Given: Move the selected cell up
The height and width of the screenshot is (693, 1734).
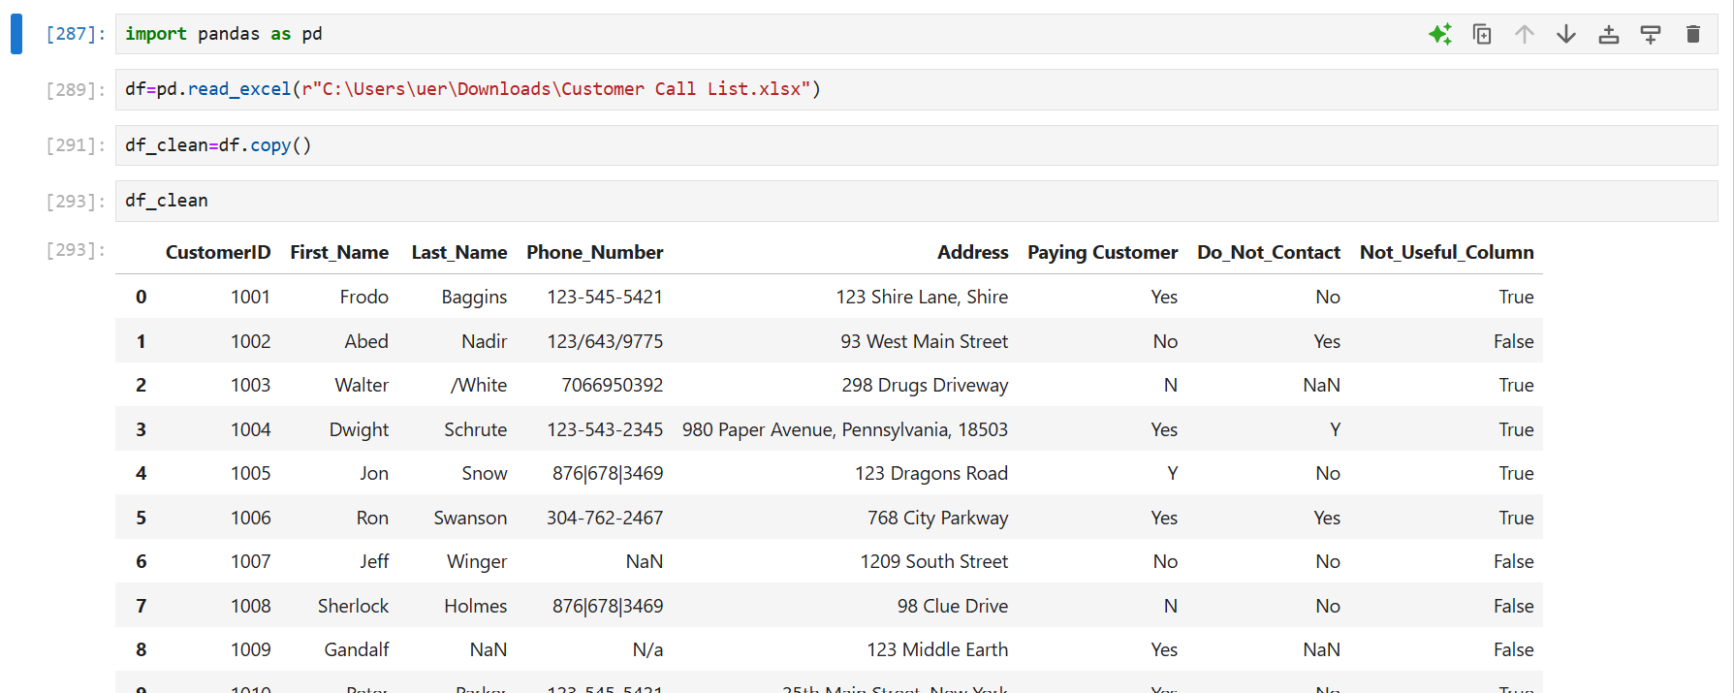Looking at the screenshot, I should click(1524, 34).
